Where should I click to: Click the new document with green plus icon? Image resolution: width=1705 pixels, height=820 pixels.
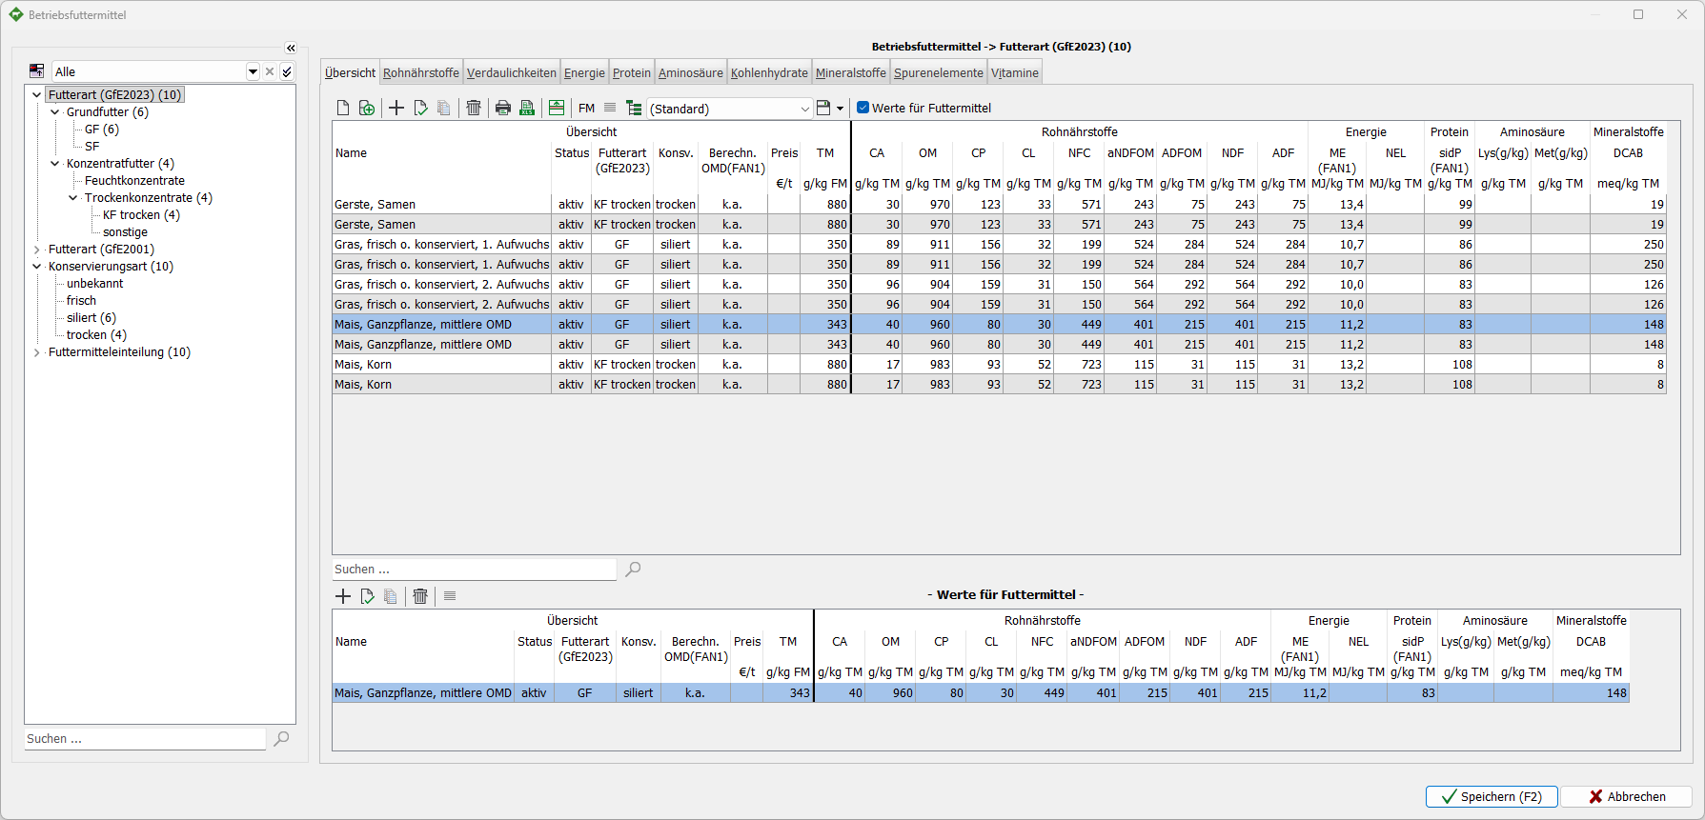[x=367, y=109]
